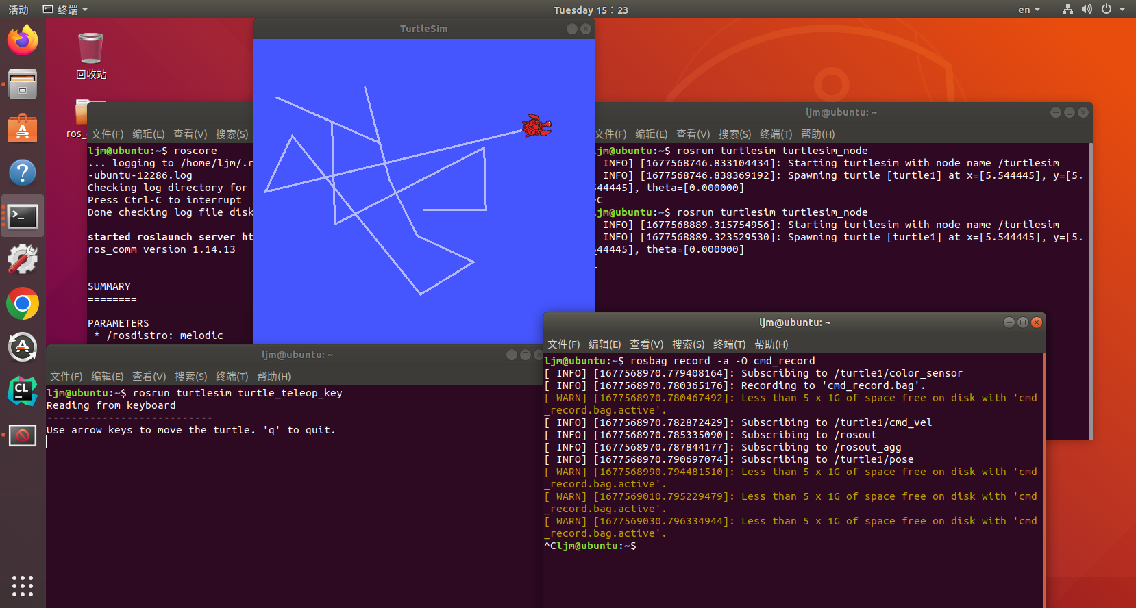Screen dimensions: 1136x608
Task: Open 查看(V) menu in rosbag terminal
Action: (x=647, y=344)
